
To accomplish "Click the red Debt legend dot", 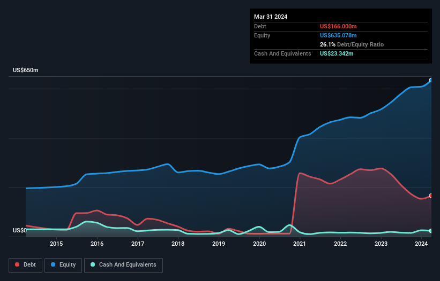I will point(17,264).
